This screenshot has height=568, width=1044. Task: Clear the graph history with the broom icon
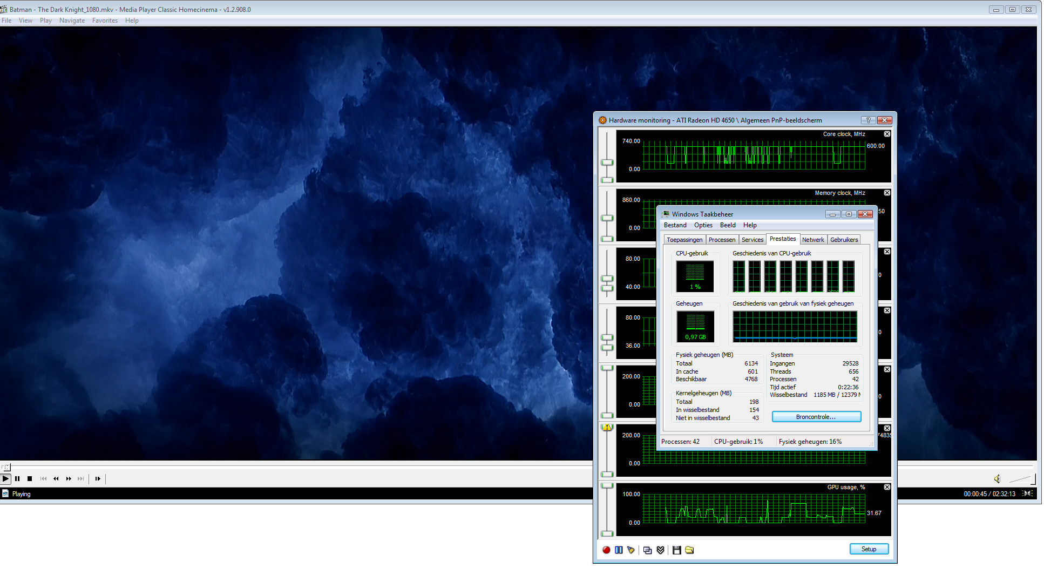click(x=631, y=550)
